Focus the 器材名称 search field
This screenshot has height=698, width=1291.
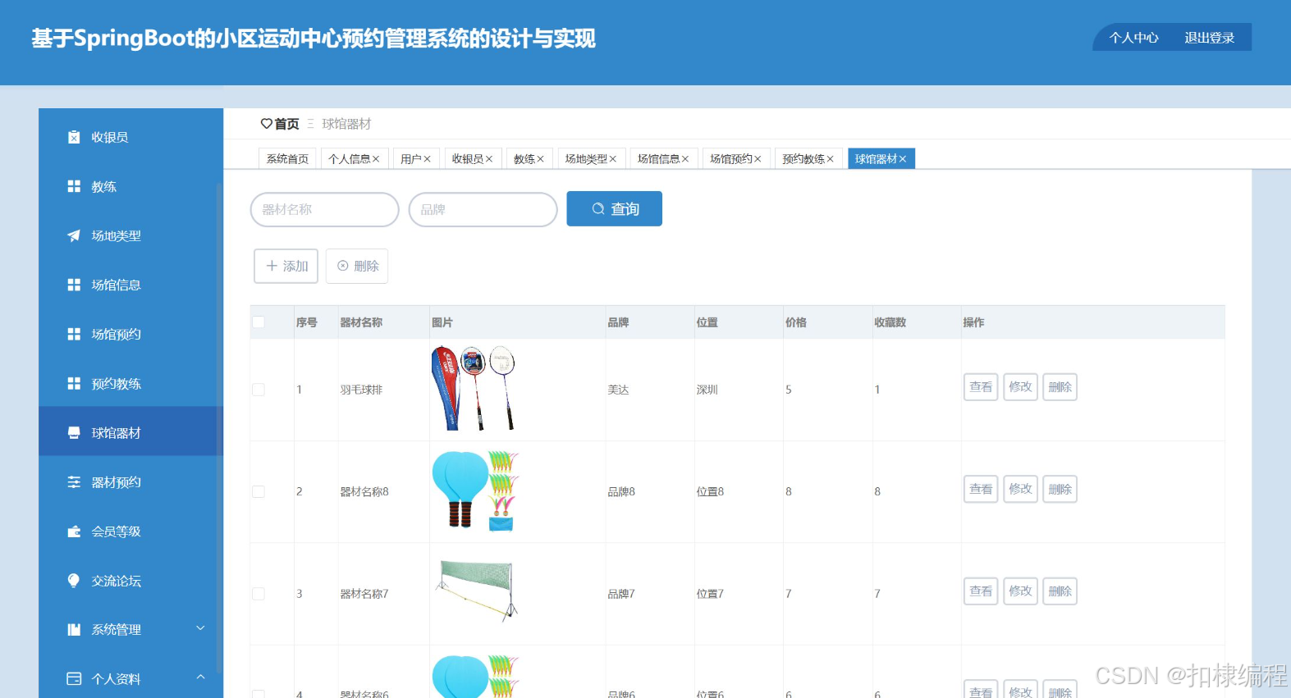point(324,210)
